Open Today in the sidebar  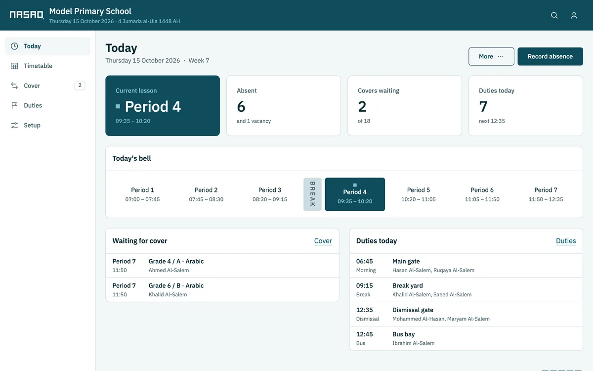pos(47,46)
